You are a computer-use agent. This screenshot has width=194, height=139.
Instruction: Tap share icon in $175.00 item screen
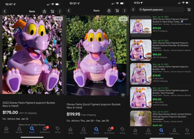point(44,11)
